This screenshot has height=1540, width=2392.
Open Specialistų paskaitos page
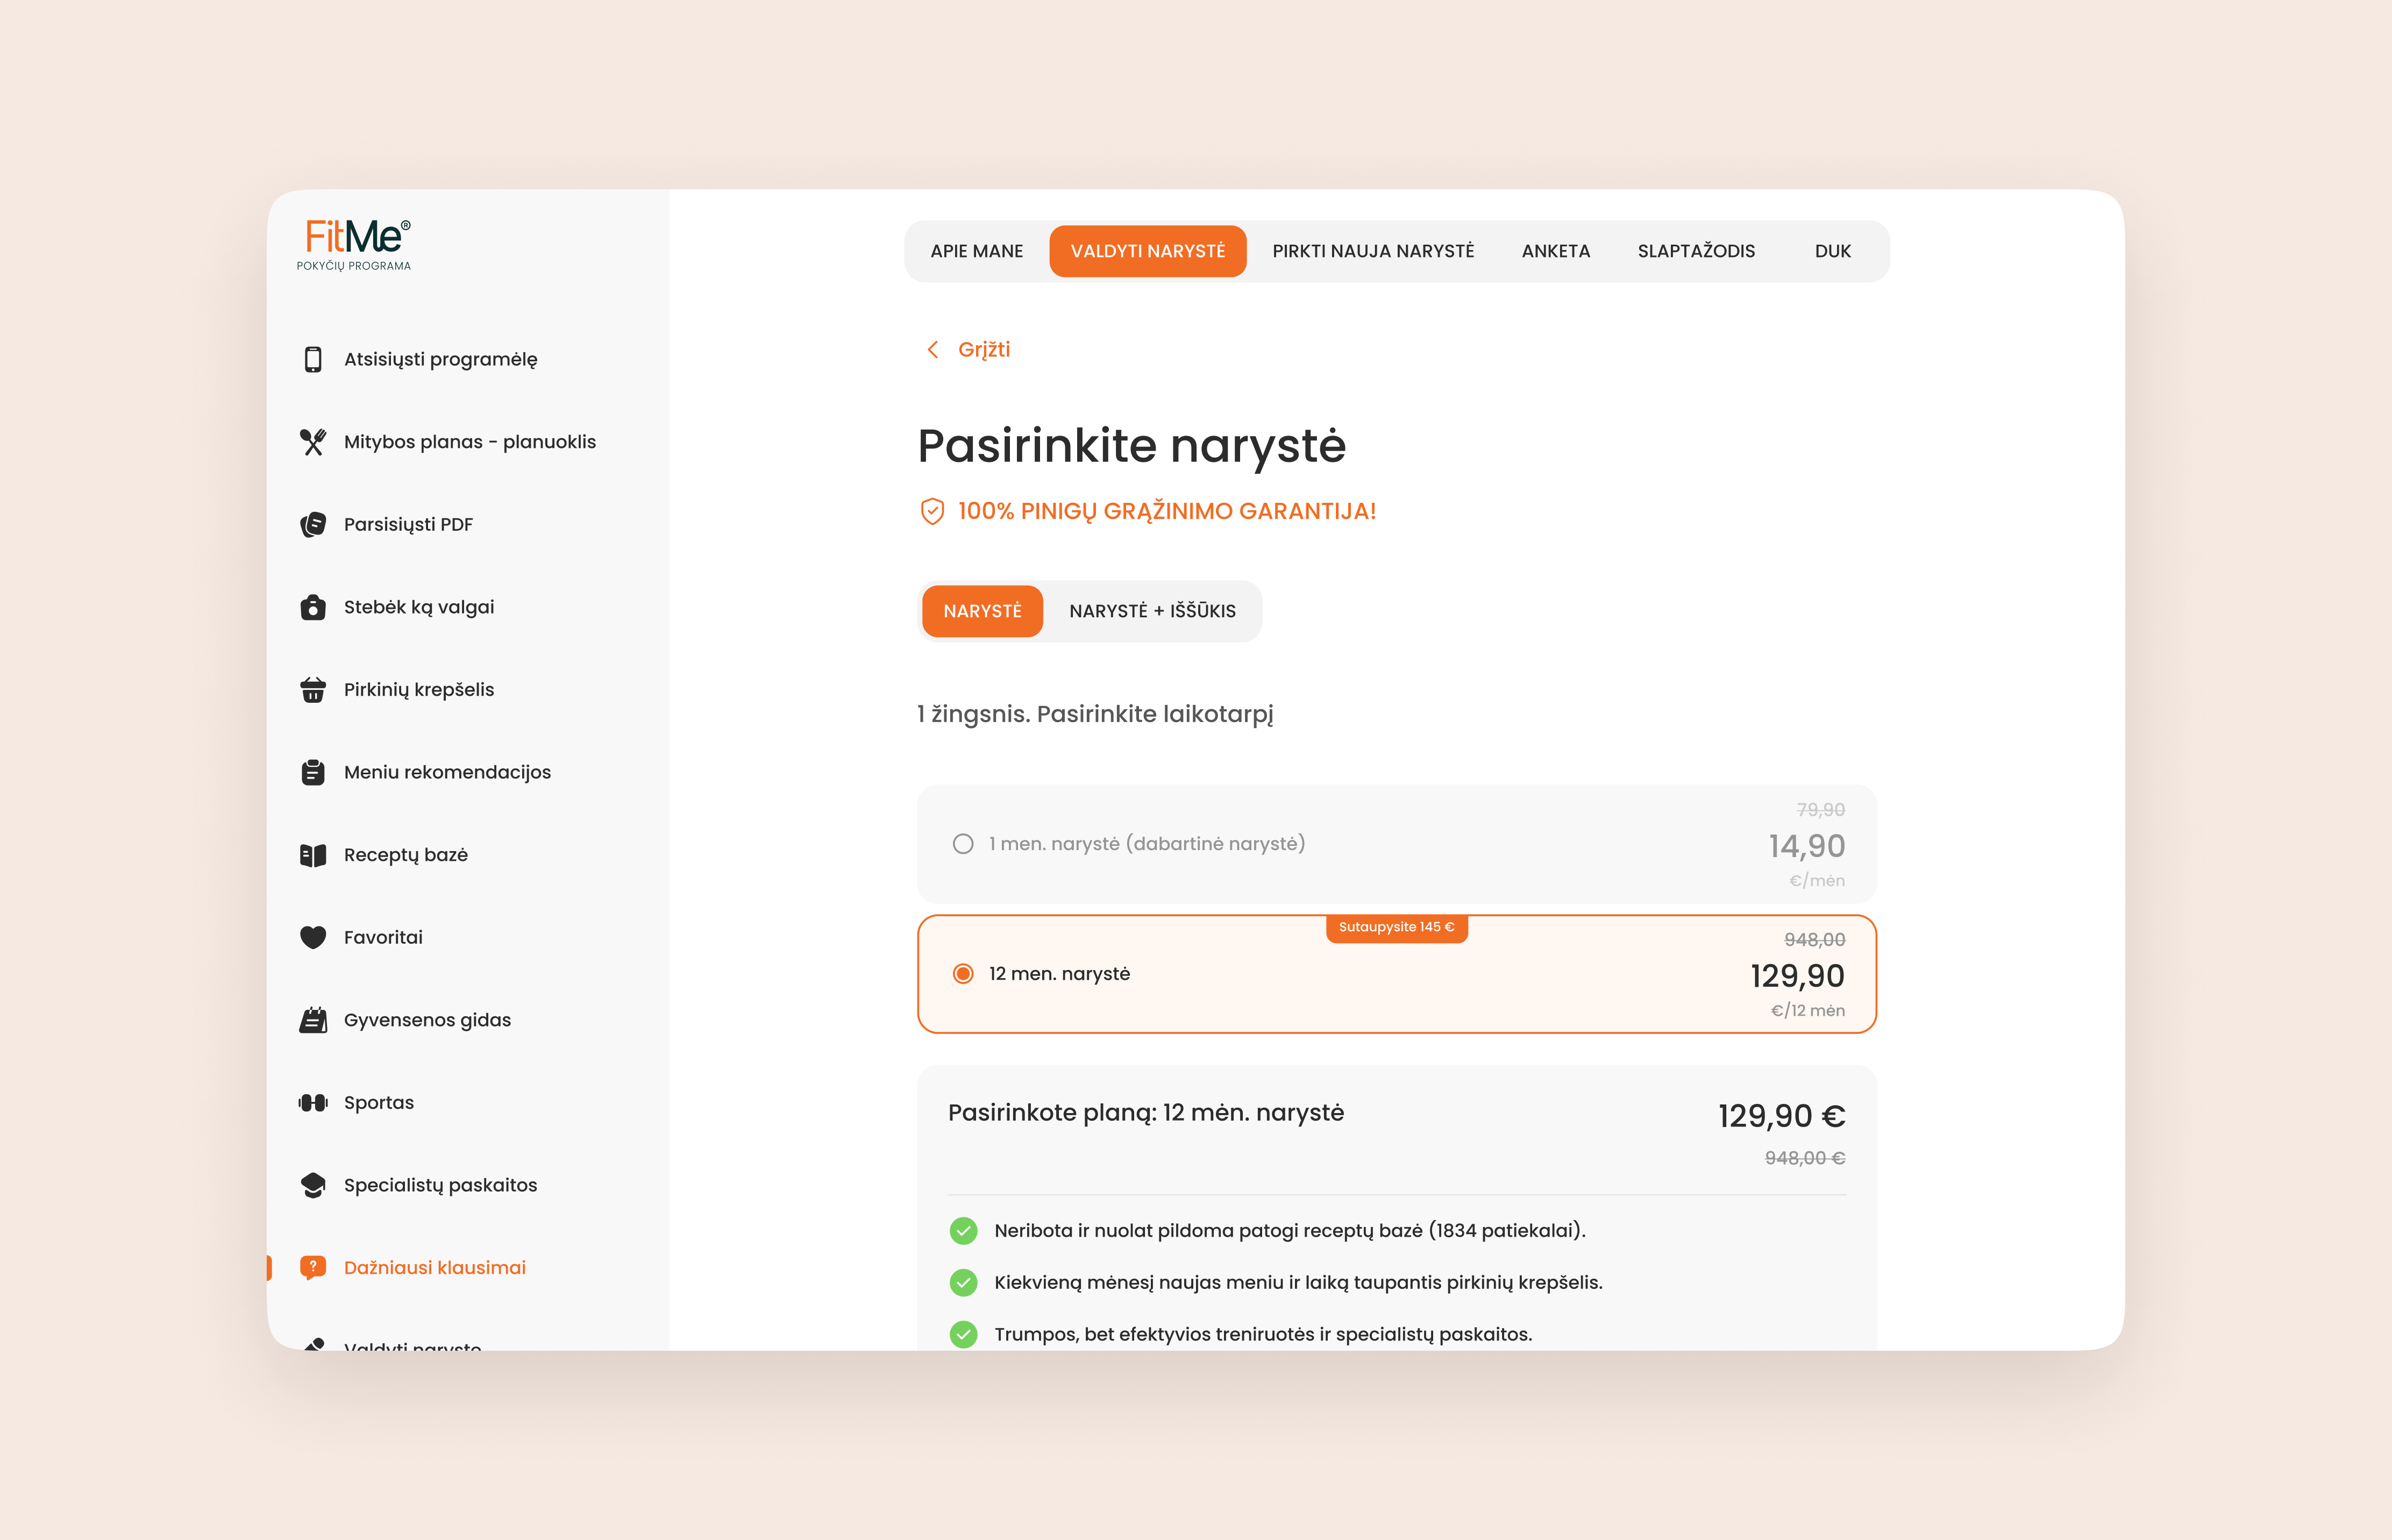440,1185
